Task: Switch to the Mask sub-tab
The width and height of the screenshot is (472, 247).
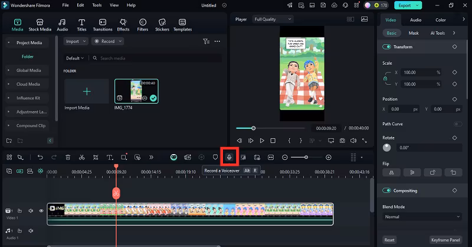Action: 414,33
